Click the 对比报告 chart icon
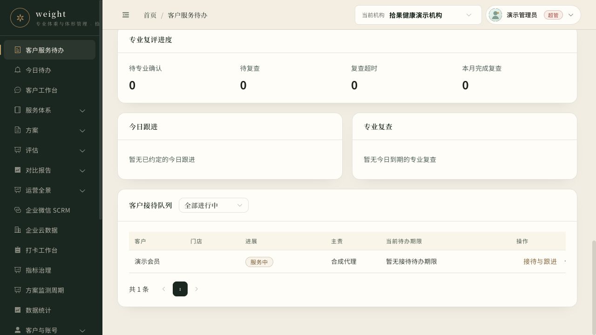596x335 pixels. tap(18, 170)
